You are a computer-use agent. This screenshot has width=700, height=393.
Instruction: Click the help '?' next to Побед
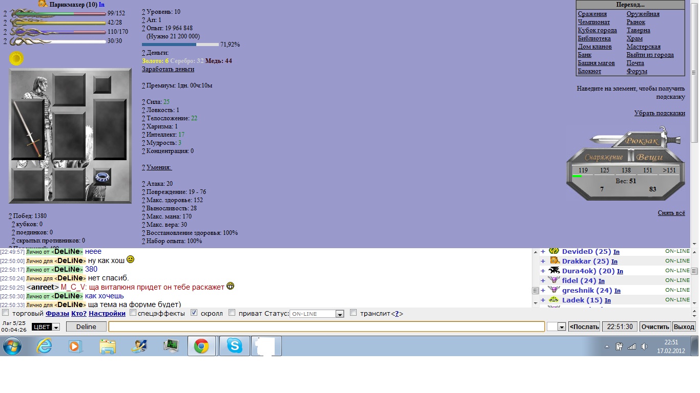pos(10,216)
